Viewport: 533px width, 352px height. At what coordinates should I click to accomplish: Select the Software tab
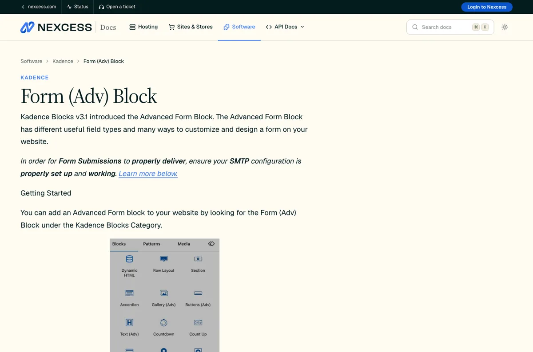[x=239, y=27]
